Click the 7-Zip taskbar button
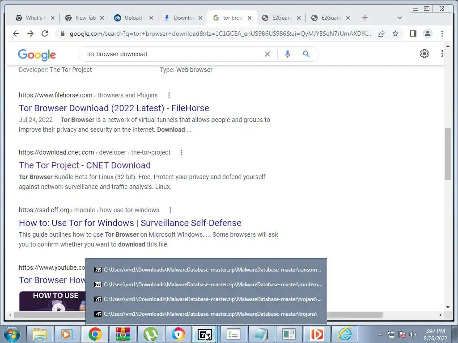Screen dimensions: 458x343 [204, 334]
